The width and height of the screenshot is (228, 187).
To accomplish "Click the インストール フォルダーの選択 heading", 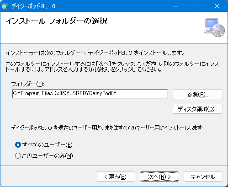I will pyautogui.click(x=56, y=21).
